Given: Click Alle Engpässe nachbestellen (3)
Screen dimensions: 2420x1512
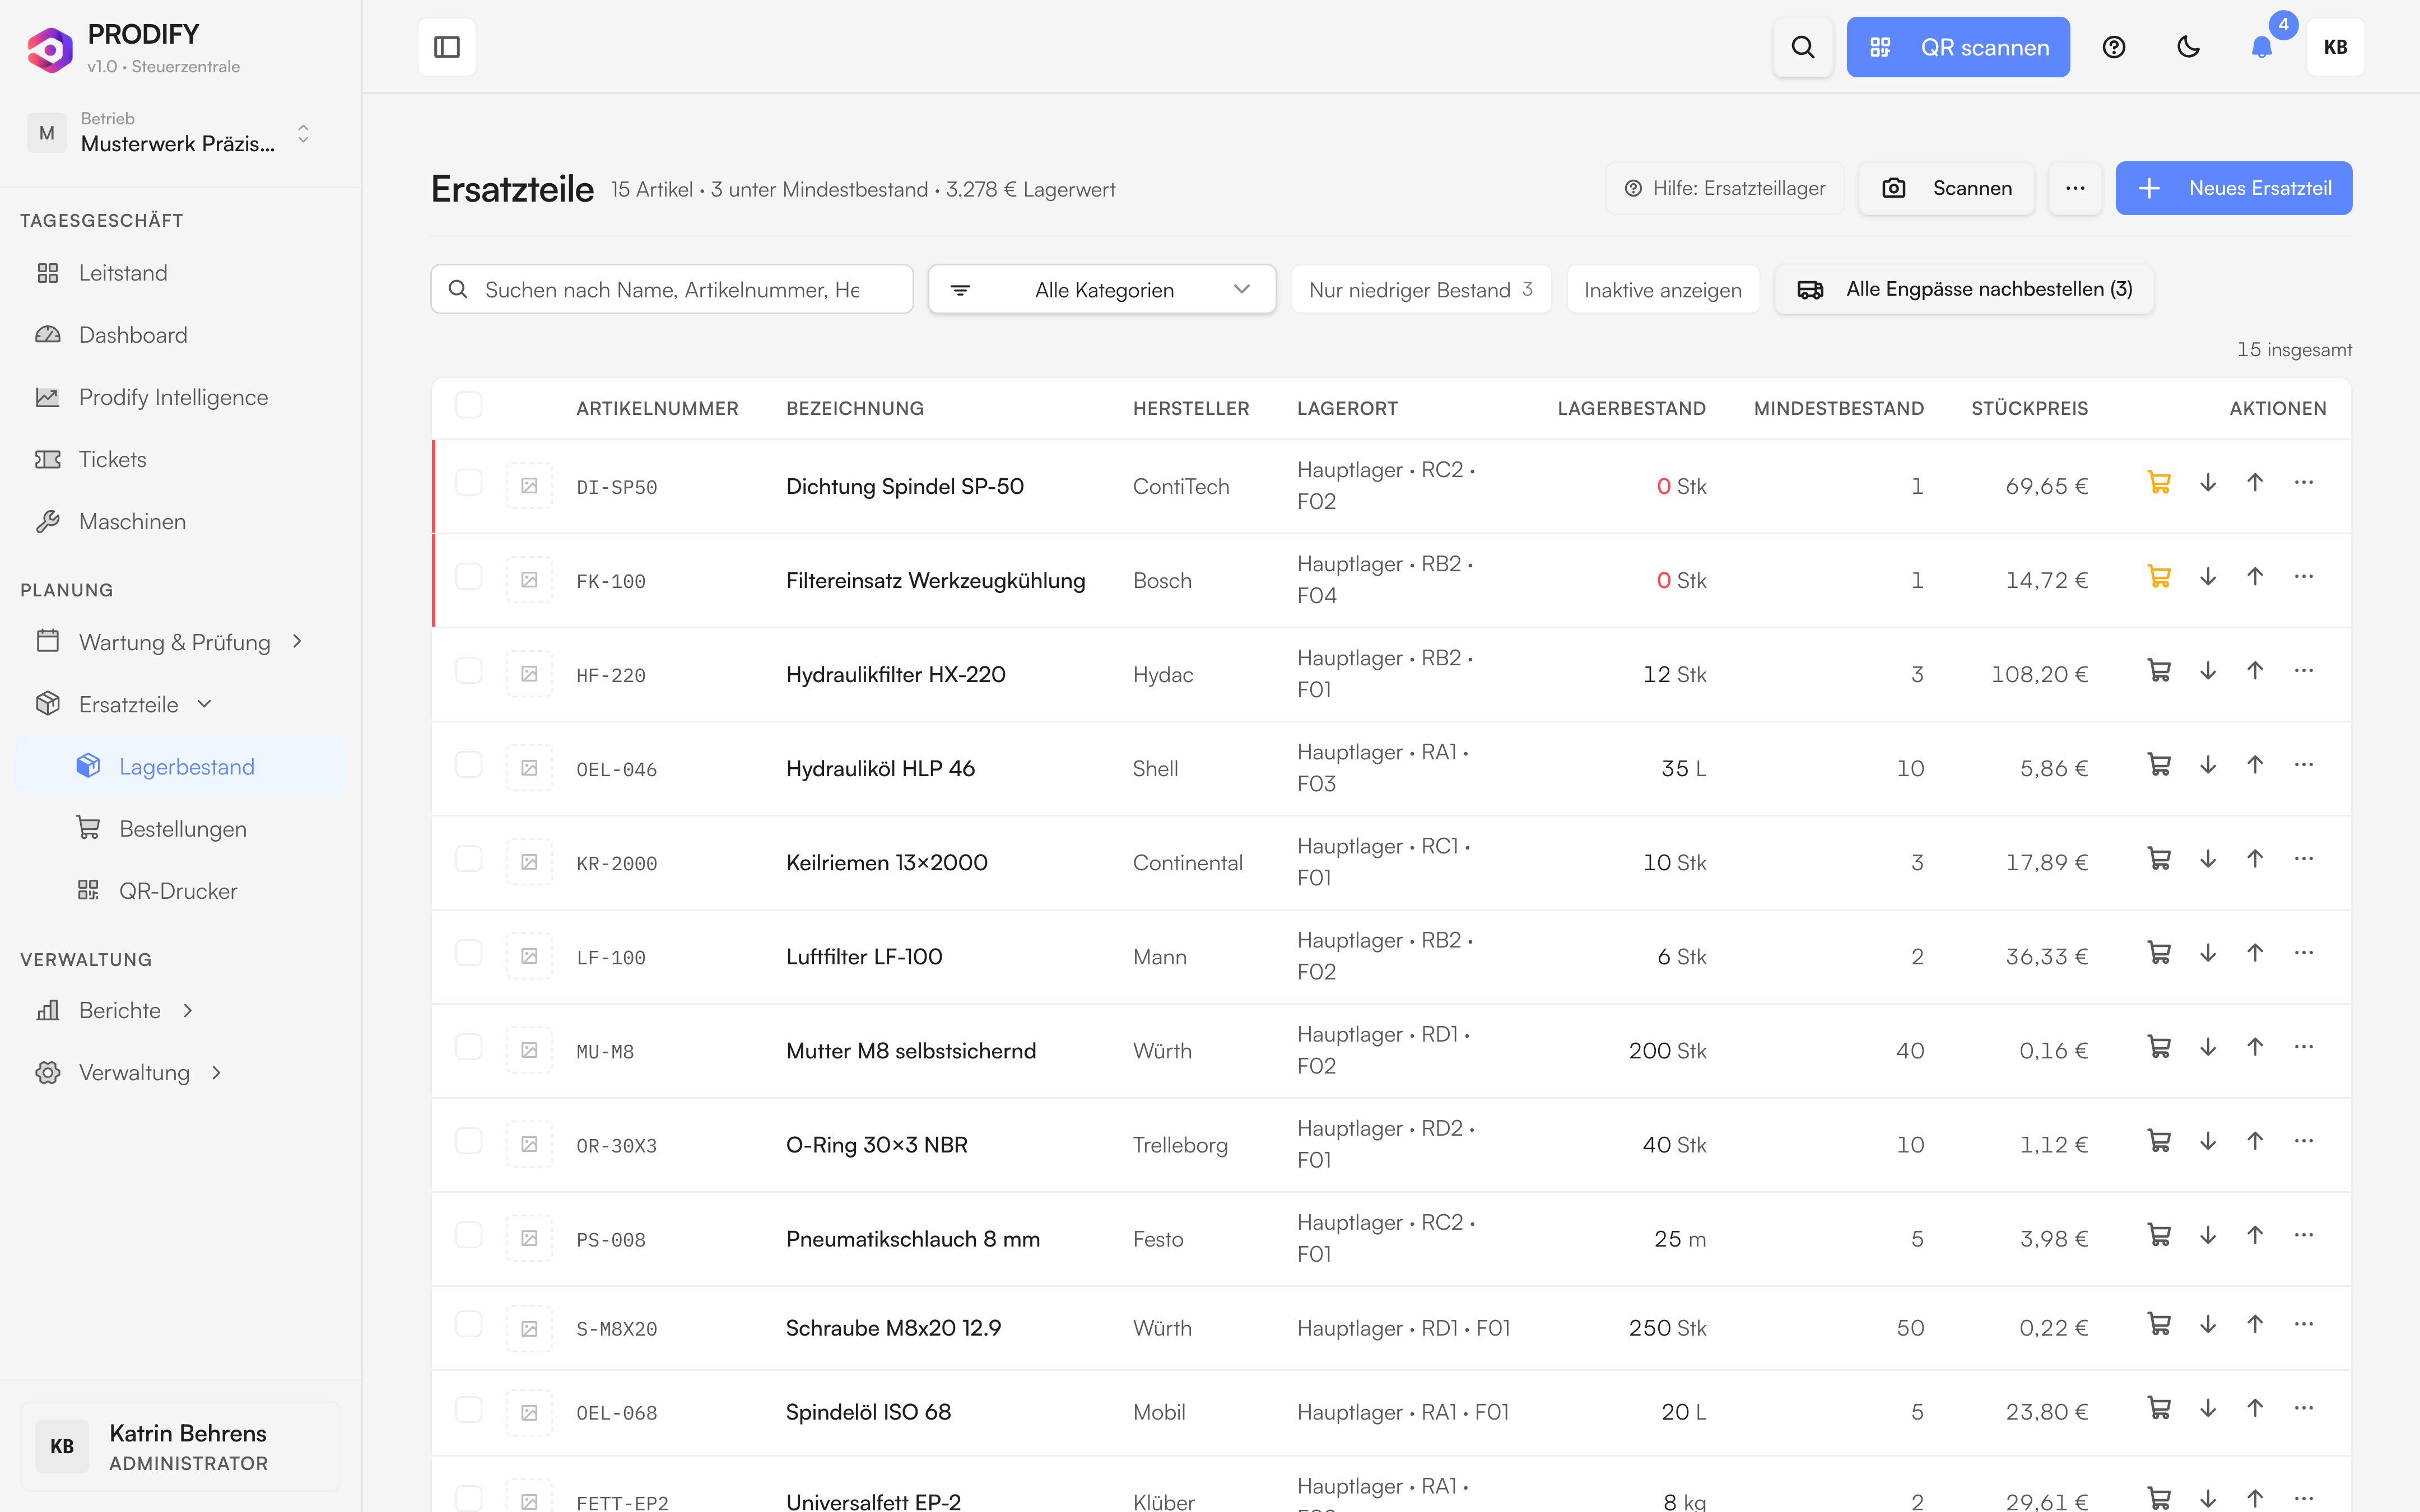Looking at the screenshot, I should 1964,289.
